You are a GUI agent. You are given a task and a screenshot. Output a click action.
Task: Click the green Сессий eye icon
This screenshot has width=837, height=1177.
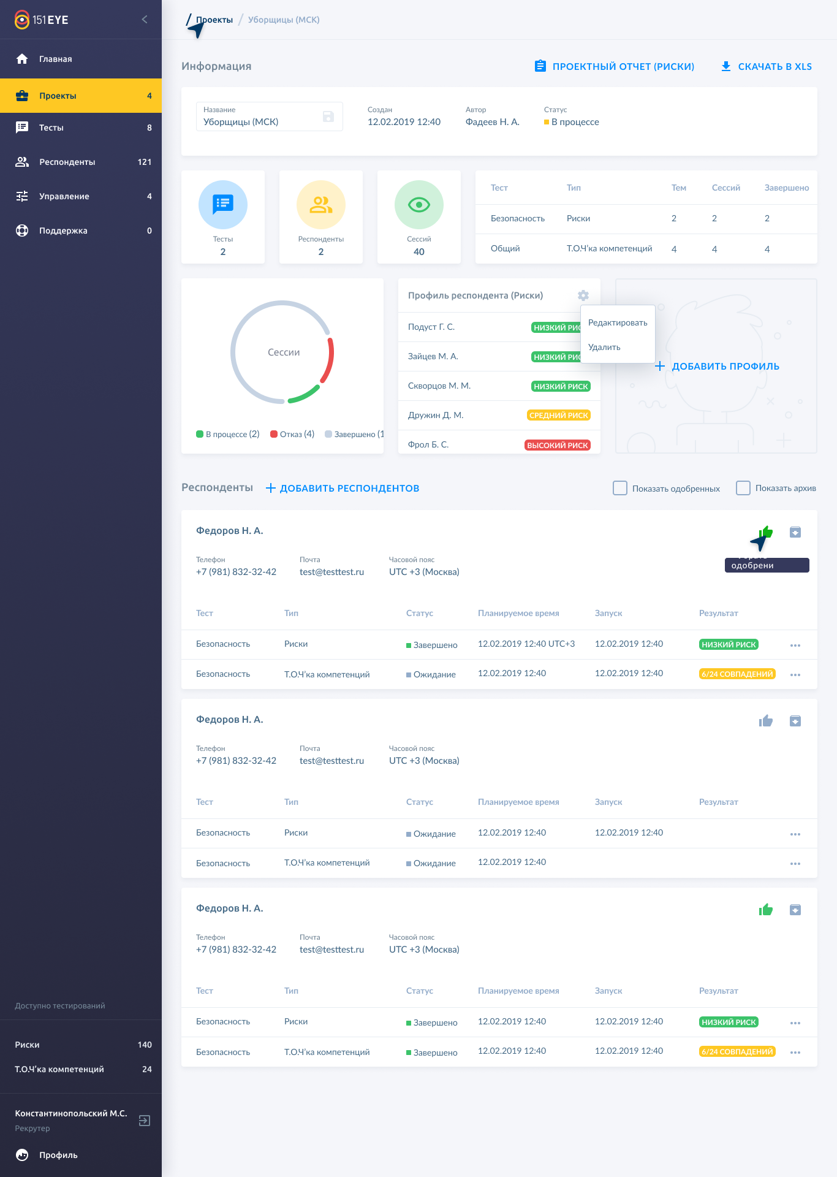[x=419, y=205]
